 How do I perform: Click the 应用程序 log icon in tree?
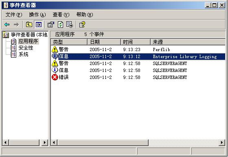click(x=13, y=41)
